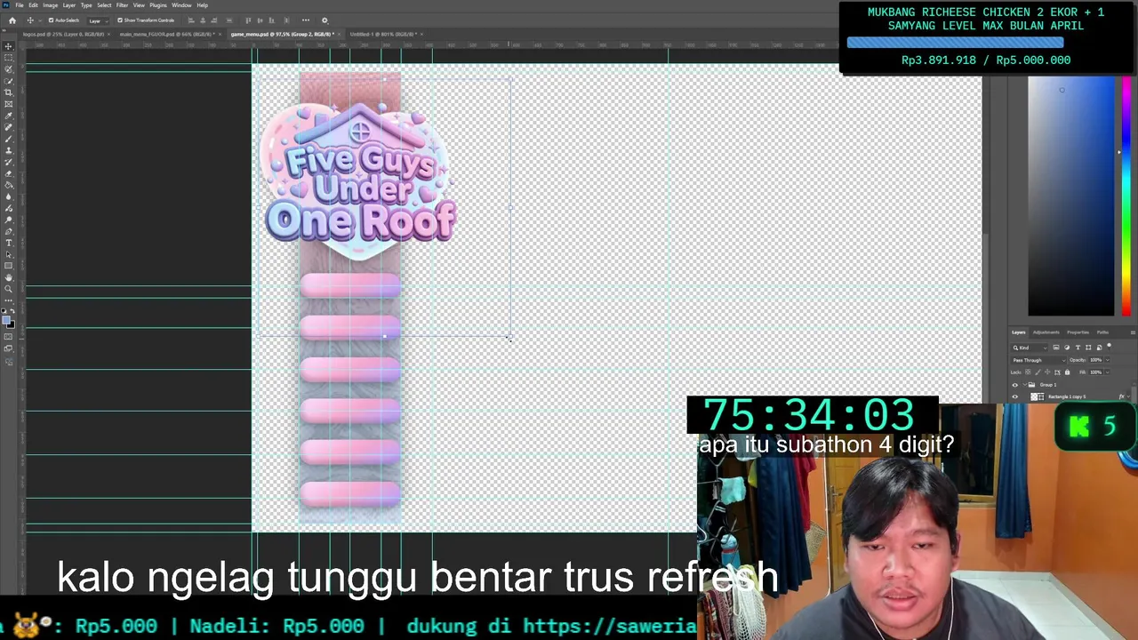Toggle lock transparent pixels
The width and height of the screenshot is (1138, 640).
(1028, 372)
